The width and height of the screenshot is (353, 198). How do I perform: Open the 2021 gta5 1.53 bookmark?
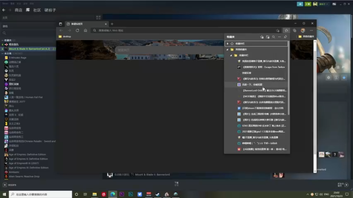(x=257, y=132)
